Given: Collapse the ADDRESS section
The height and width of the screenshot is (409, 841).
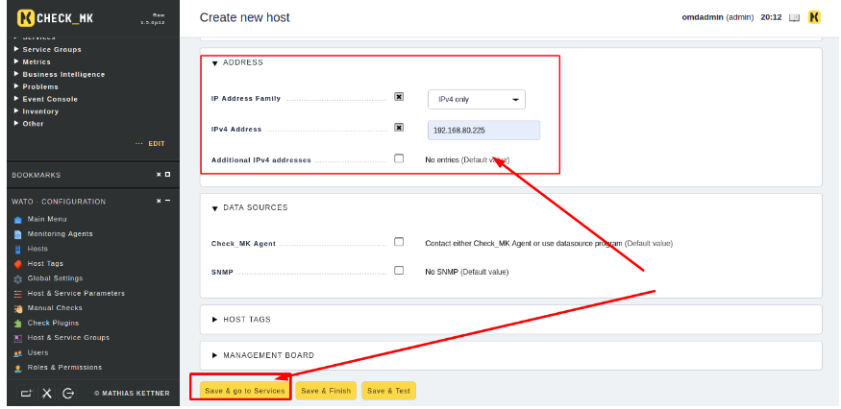Looking at the screenshot, I should tap(214, 63).
